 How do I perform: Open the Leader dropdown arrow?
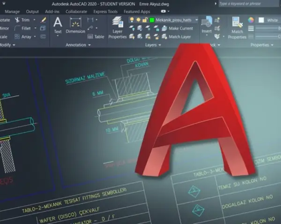[x=96, y=28]
